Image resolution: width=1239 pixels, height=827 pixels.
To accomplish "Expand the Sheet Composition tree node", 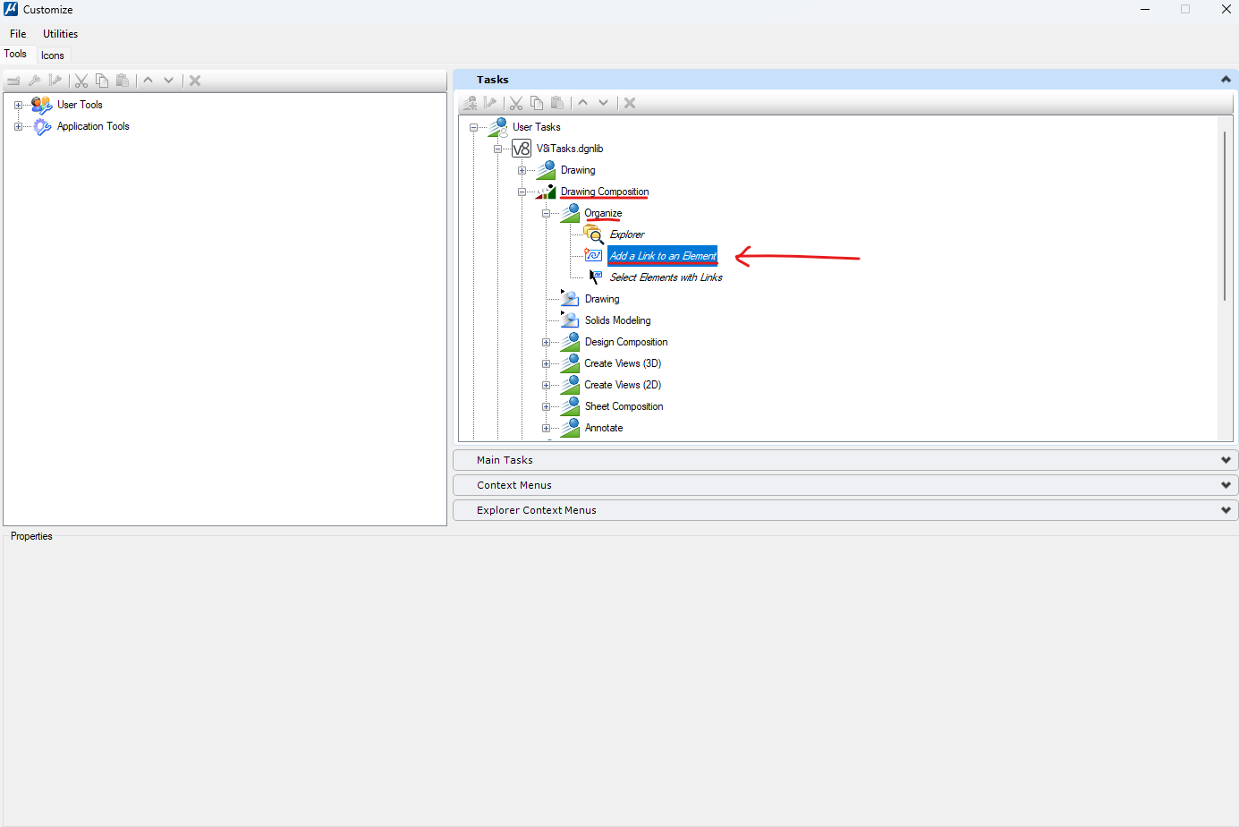I will point(547,405).
